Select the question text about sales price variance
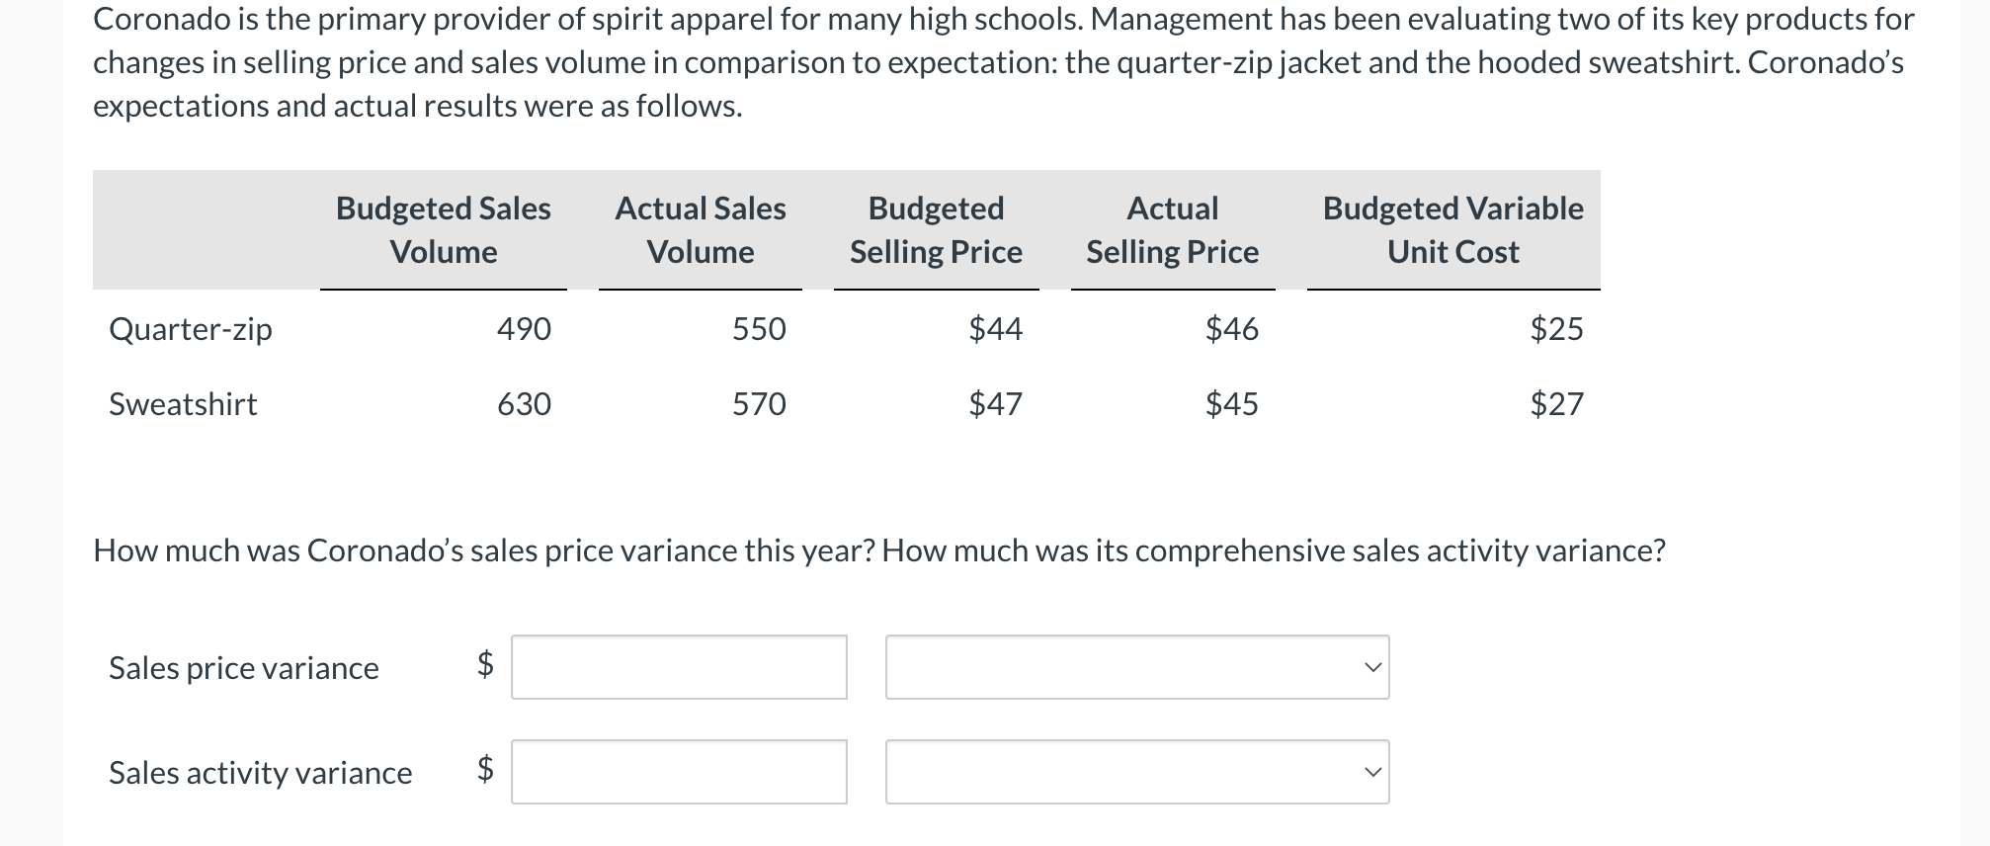This screenshot has height=846, width=1990. pos(879,551)
